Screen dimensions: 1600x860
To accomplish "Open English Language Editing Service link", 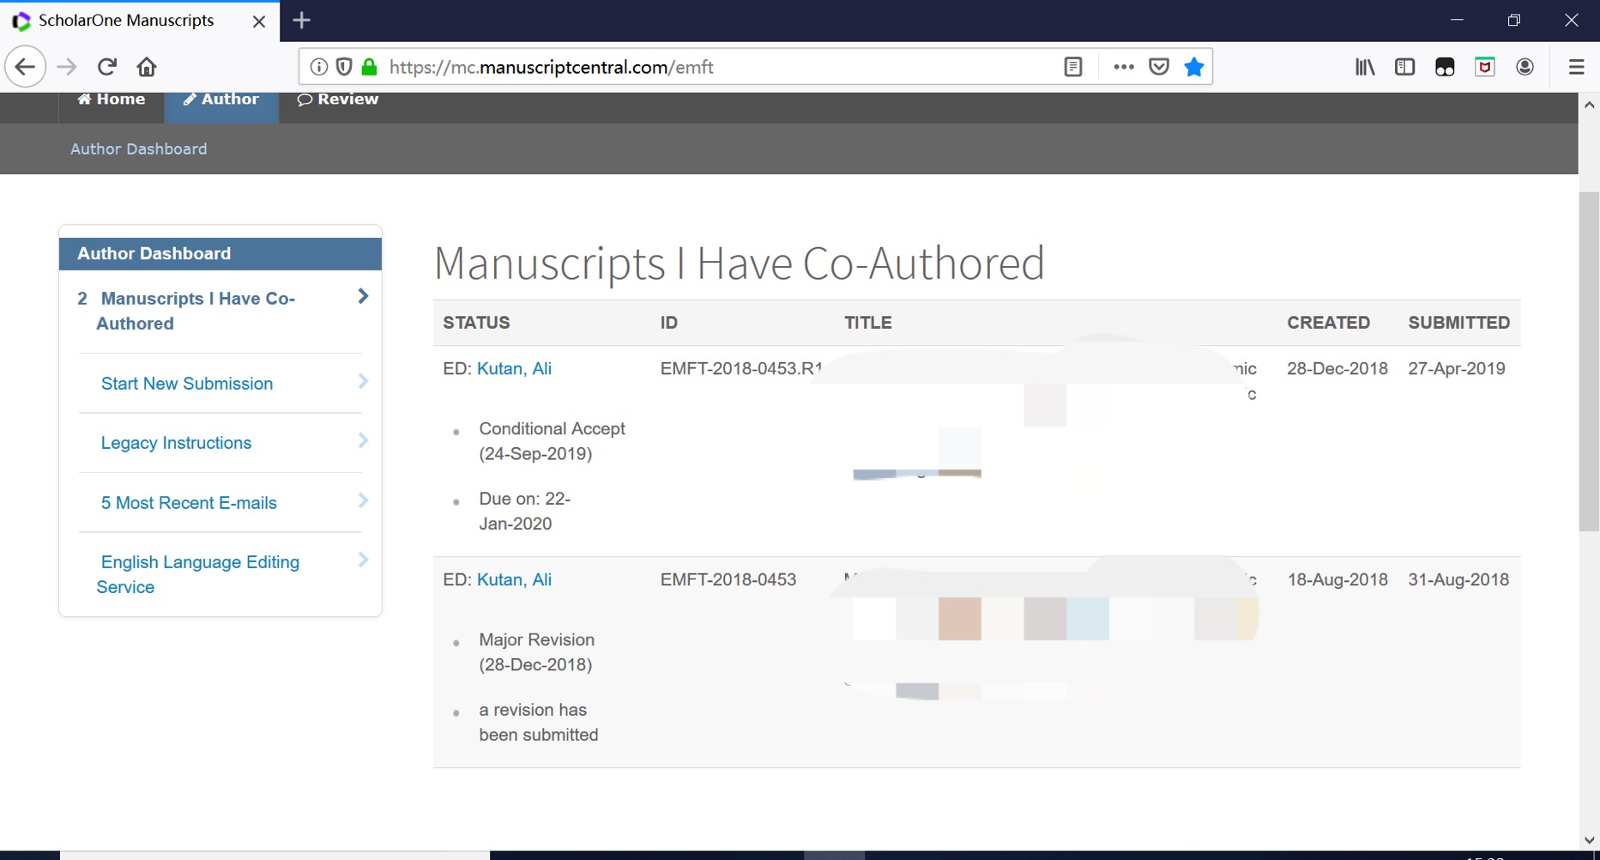I will pyautogui.click(x=198, y=575).
